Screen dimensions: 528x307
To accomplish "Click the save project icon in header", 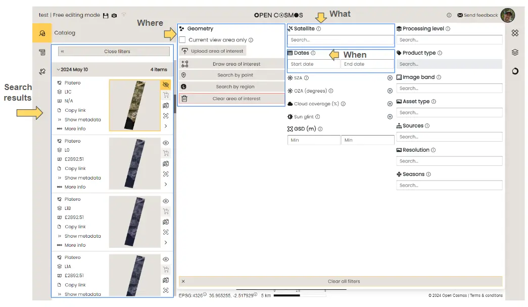I will point(105,16).
